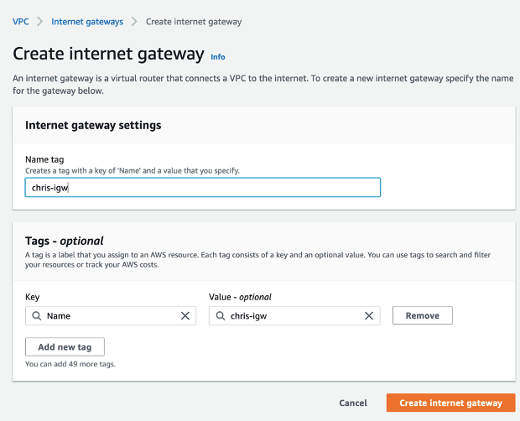Click the Name tag input field

click(203, 187)
